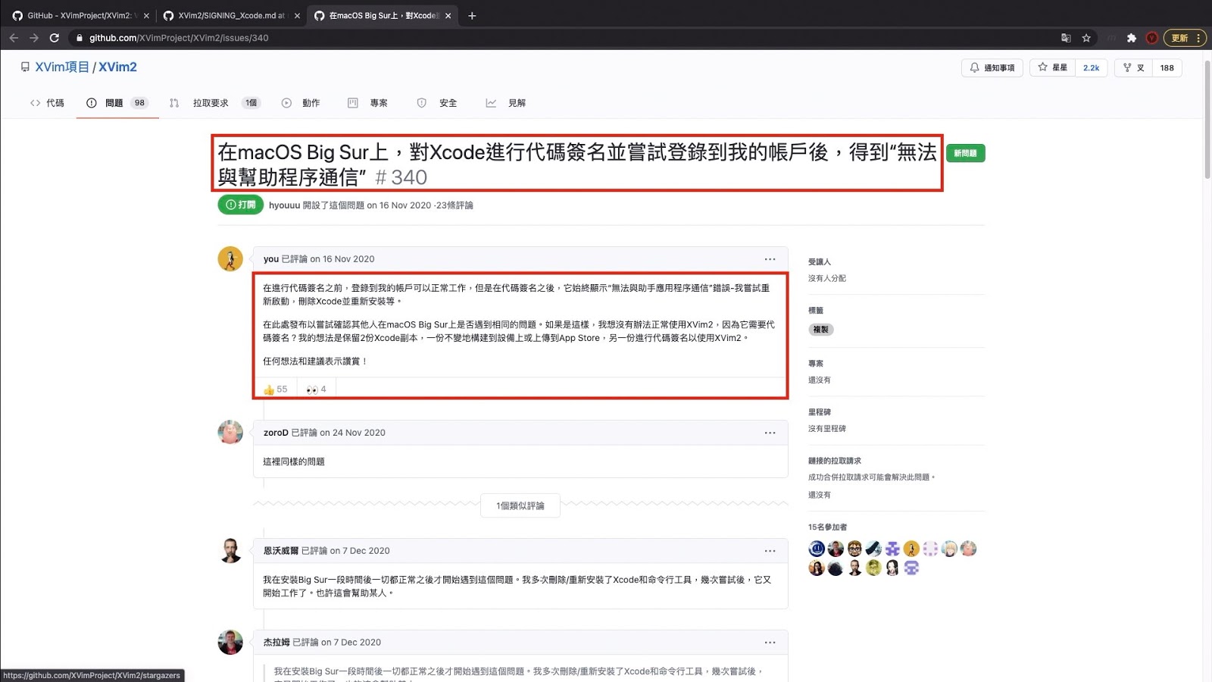1212x682 pixels.
Task: Click the repository icon beside XVim項目
Action: (25, 67)
